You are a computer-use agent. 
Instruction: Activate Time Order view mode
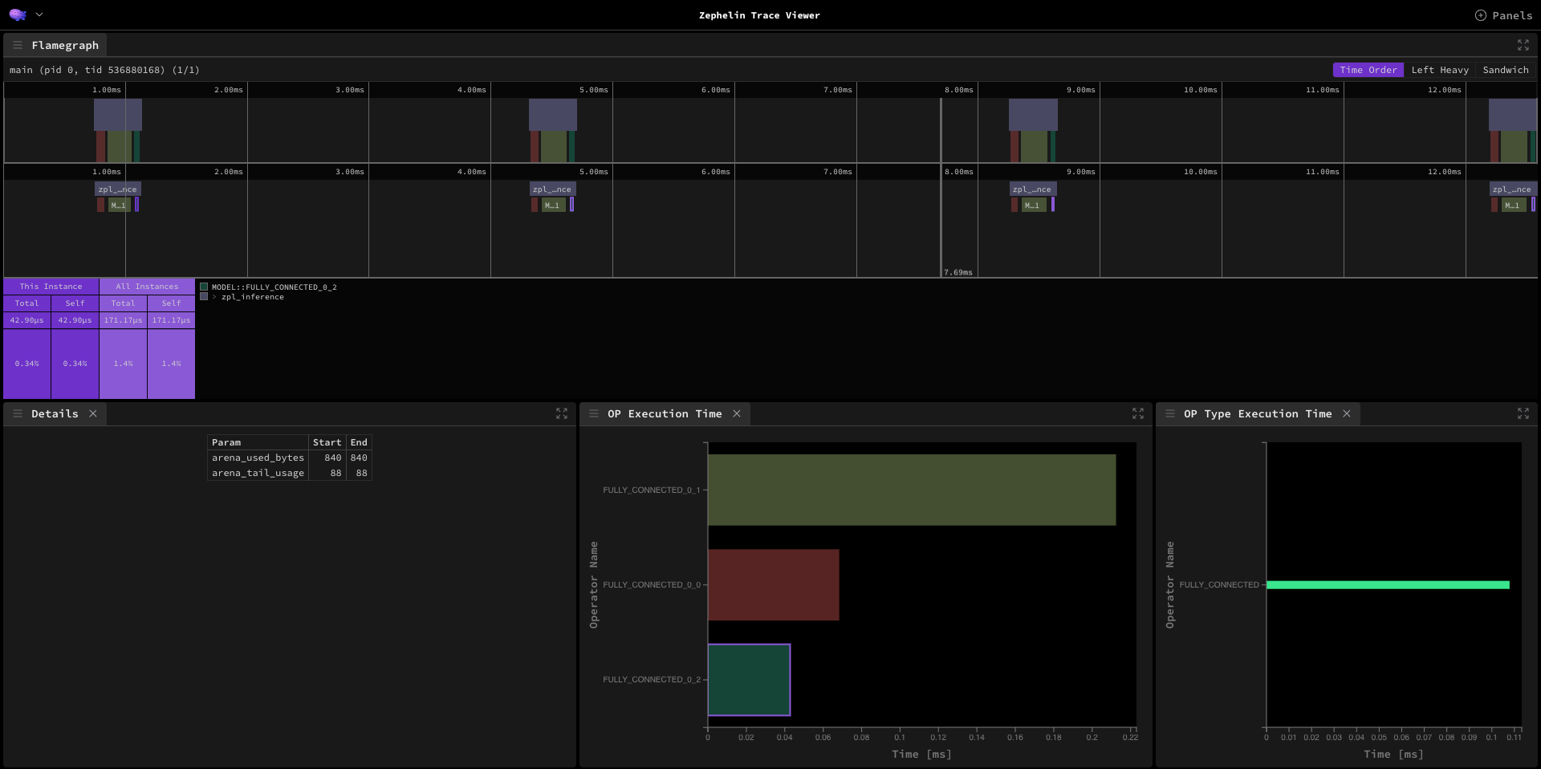1368,70
